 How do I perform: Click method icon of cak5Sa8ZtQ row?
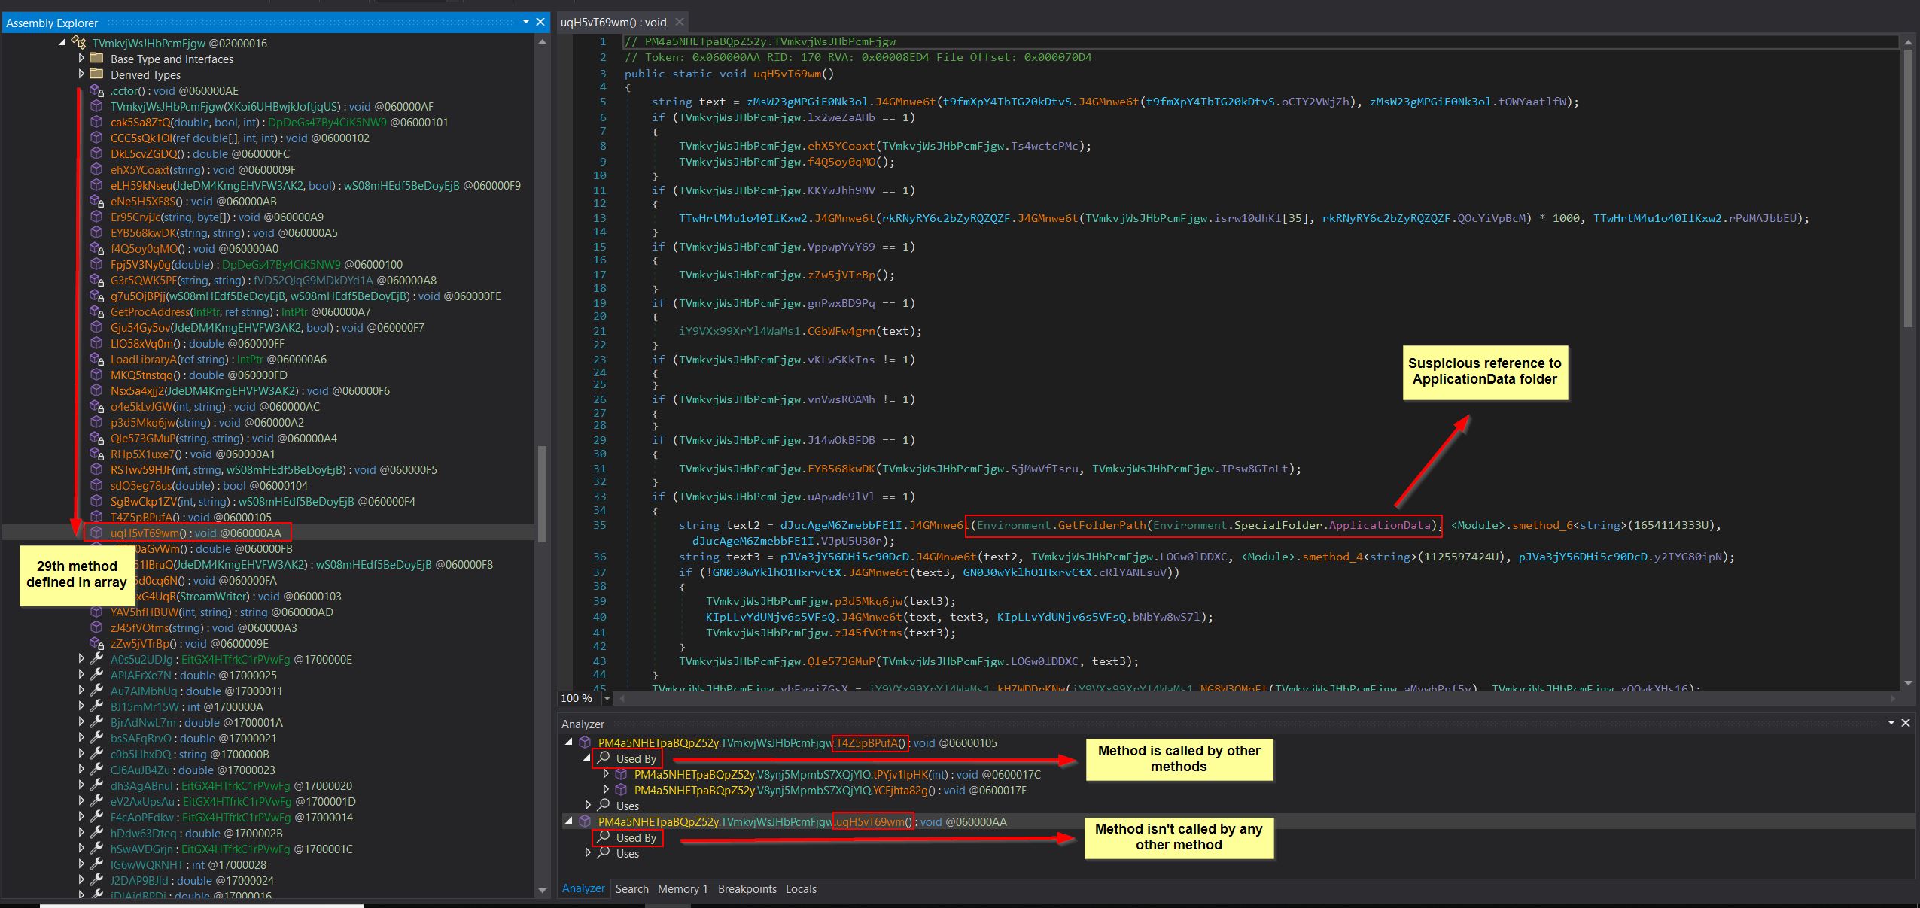[x=96, y=122]
